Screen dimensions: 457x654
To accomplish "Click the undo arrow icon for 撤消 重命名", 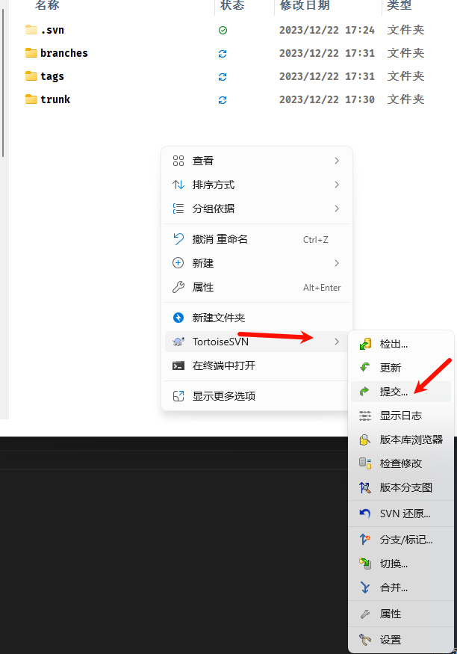I will point(178,239).
